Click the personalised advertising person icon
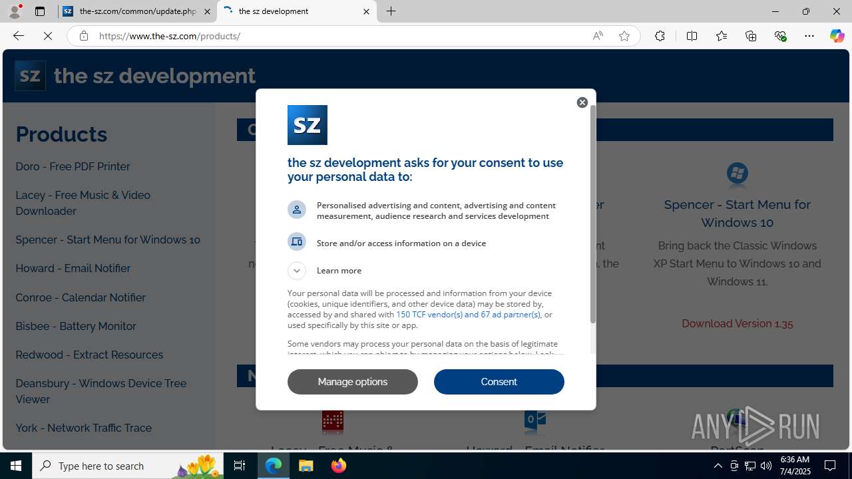Image resolution: width=852 pixels, height=479 pixels. click(x=297, y=210)
